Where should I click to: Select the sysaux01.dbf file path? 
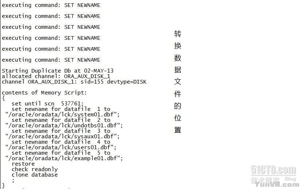[62, 136]
